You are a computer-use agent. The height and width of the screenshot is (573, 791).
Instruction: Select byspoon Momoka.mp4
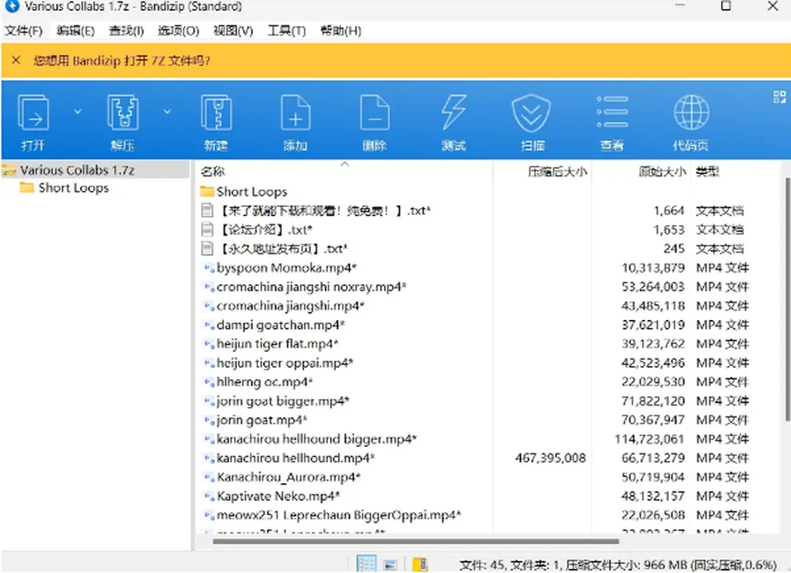pyautogui.click(x=278, y=268)
